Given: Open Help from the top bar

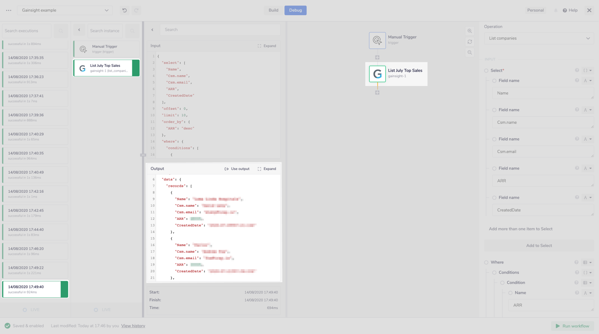Looking at the screenshot, I should click(x=570, y=10).
